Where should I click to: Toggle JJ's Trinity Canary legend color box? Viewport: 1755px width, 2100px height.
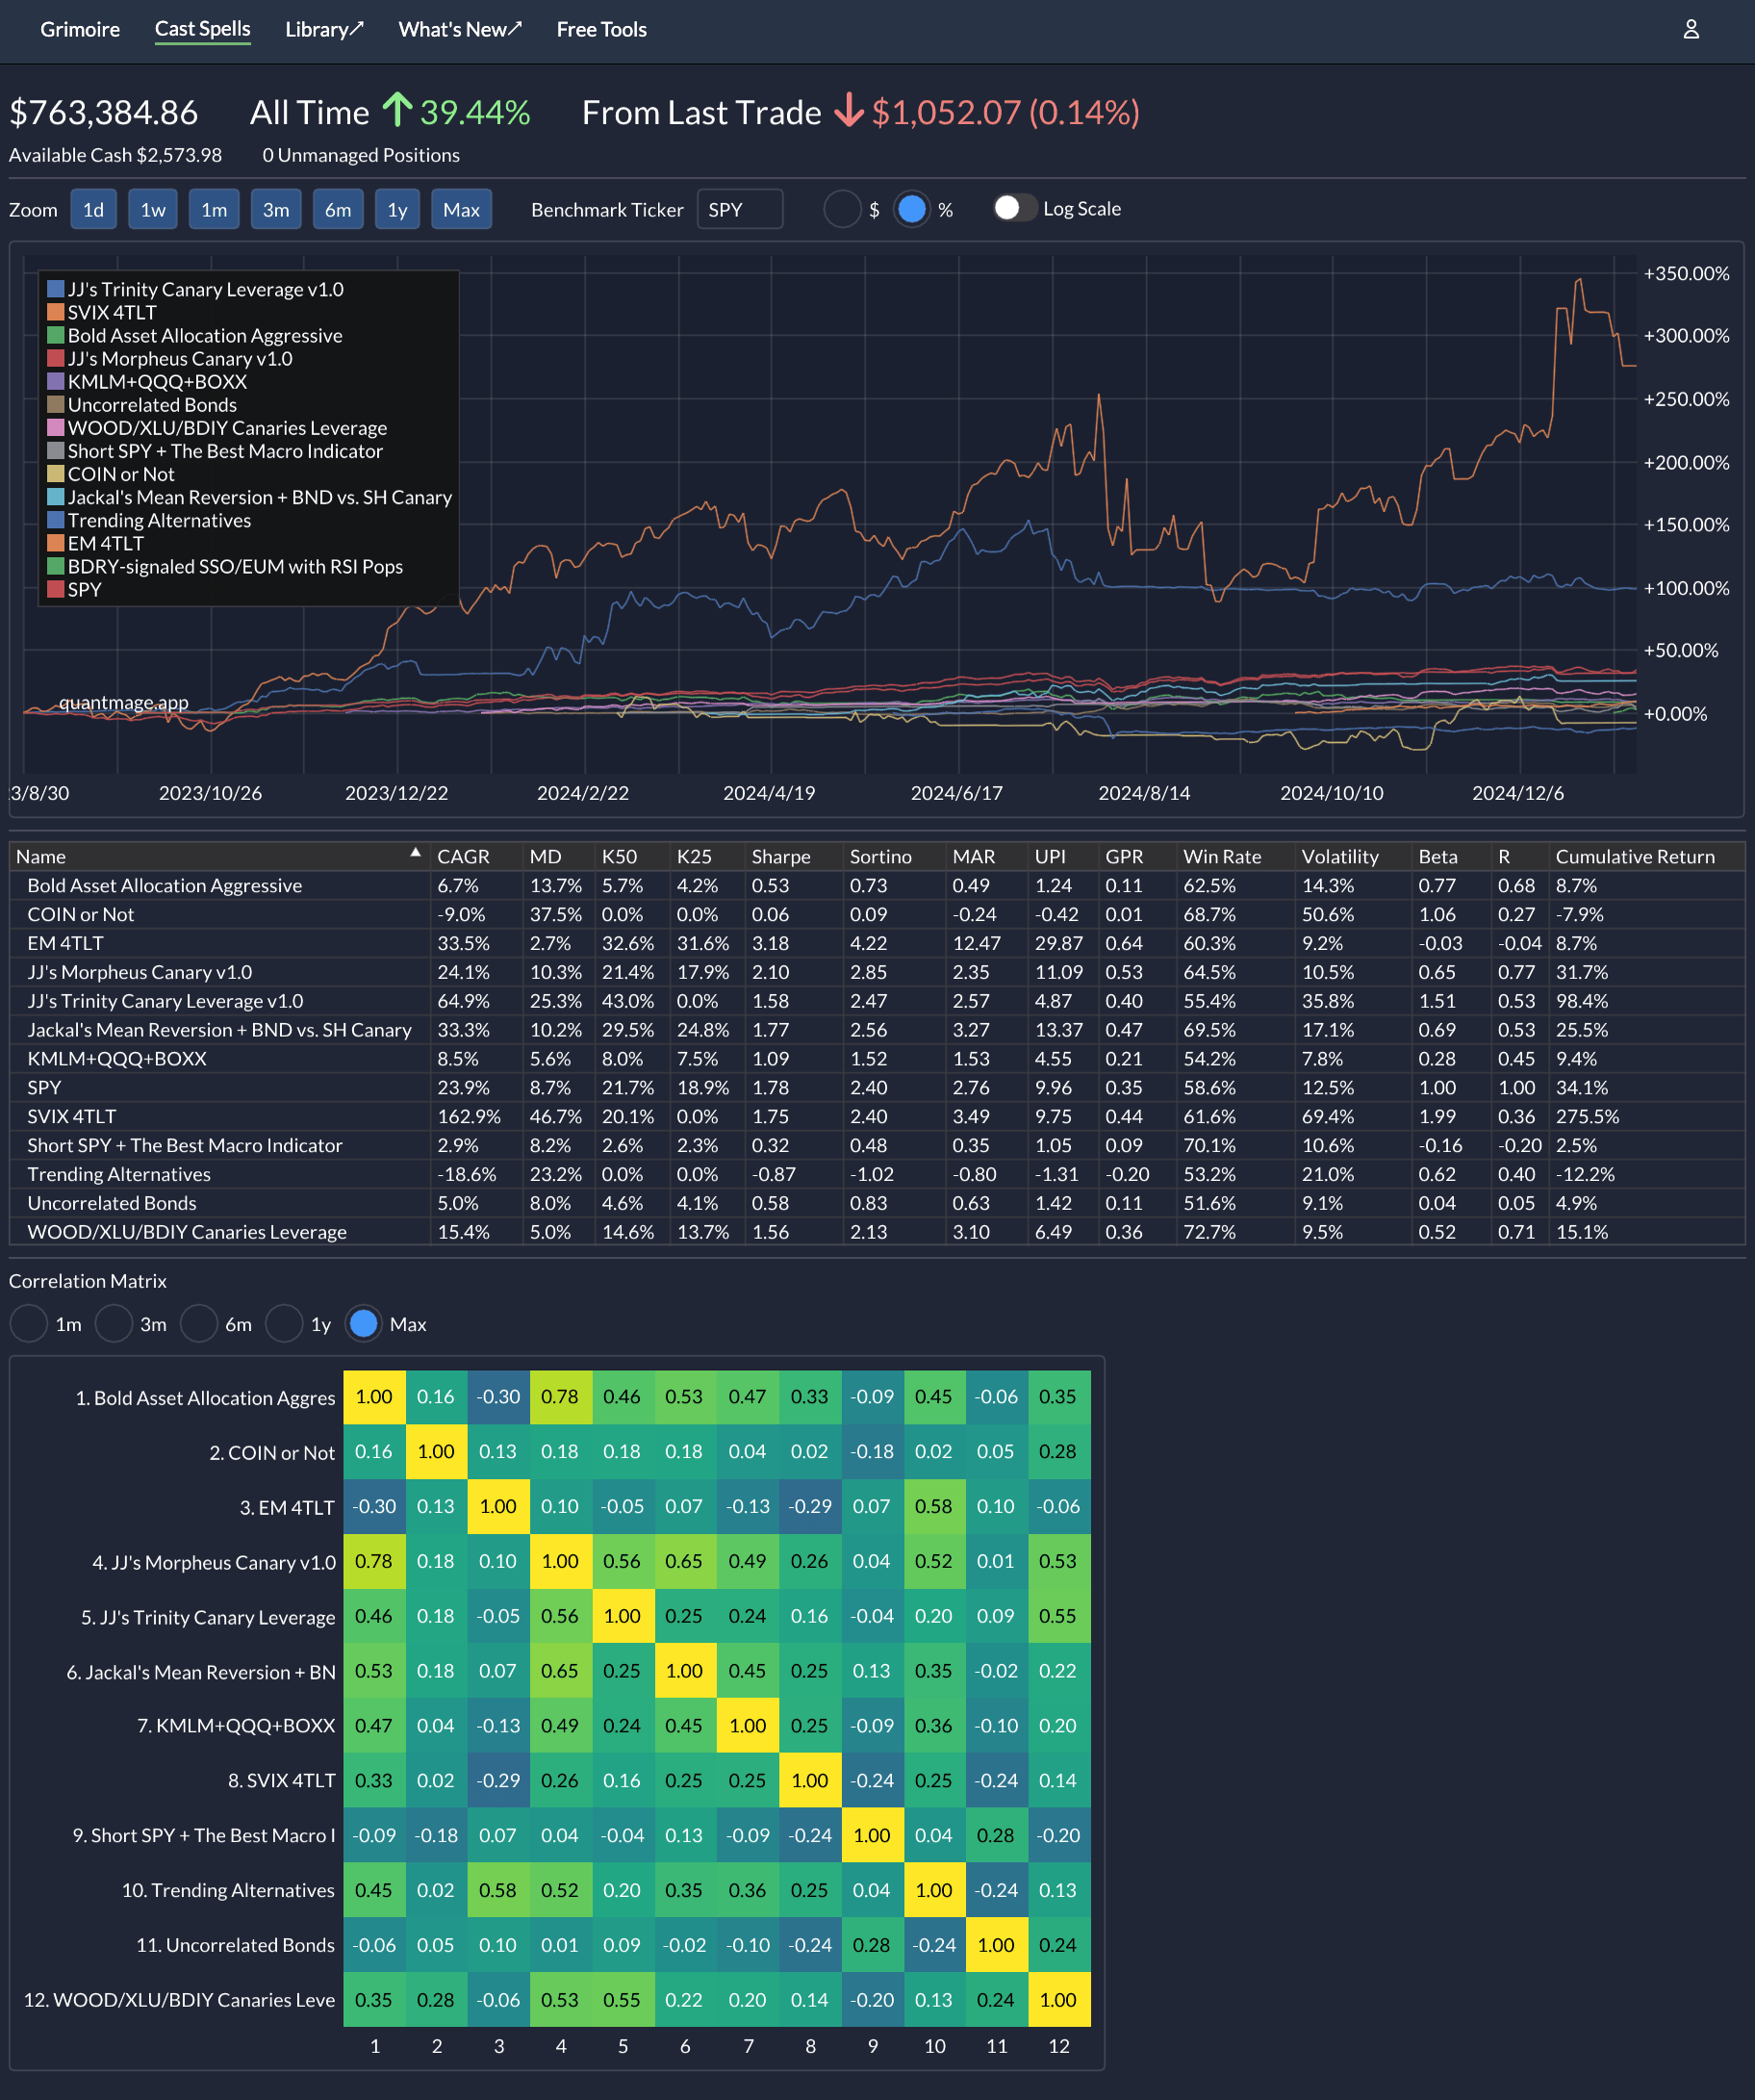point(56,289)
